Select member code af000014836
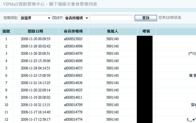This screenshot has height=123, width=196. [x=73, y=83]
